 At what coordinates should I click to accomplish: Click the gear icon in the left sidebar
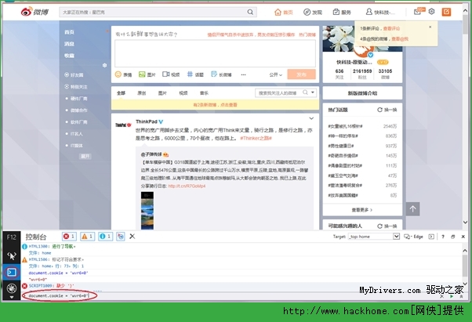pyautogui.click(x=104, y=65)
